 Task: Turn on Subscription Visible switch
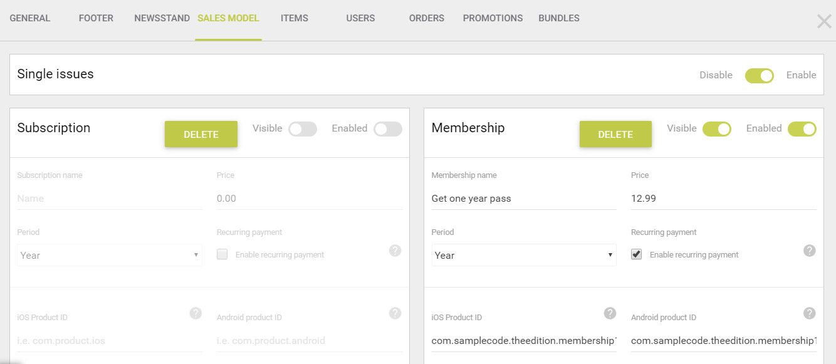pos(303,129)
